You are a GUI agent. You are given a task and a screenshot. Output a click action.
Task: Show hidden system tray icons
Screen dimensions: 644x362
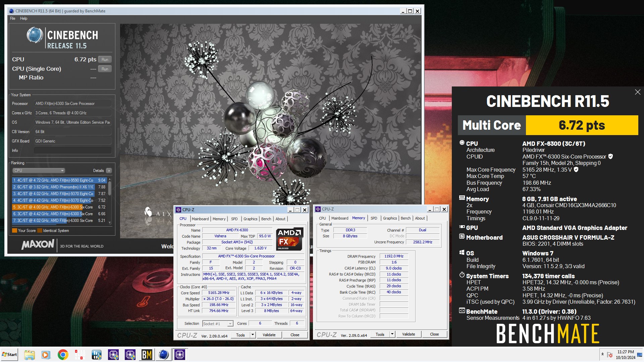pyautogui.click(x=602, y=354)
